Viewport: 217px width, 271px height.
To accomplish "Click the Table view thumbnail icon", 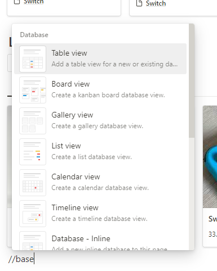I will tap(33, 59).
